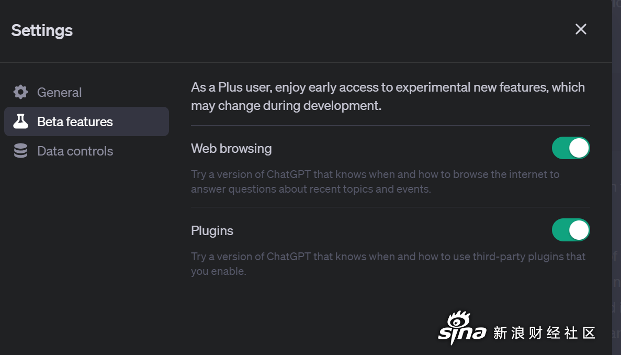The width and height of the screenshot is (621, 355).
Task: Turn off the Plugins toggle switch
Action: (x=571, y=230)
